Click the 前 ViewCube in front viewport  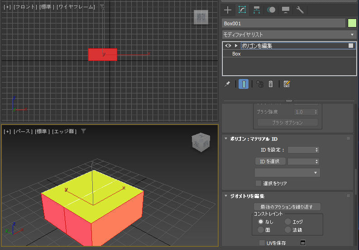tap(201, 17)
